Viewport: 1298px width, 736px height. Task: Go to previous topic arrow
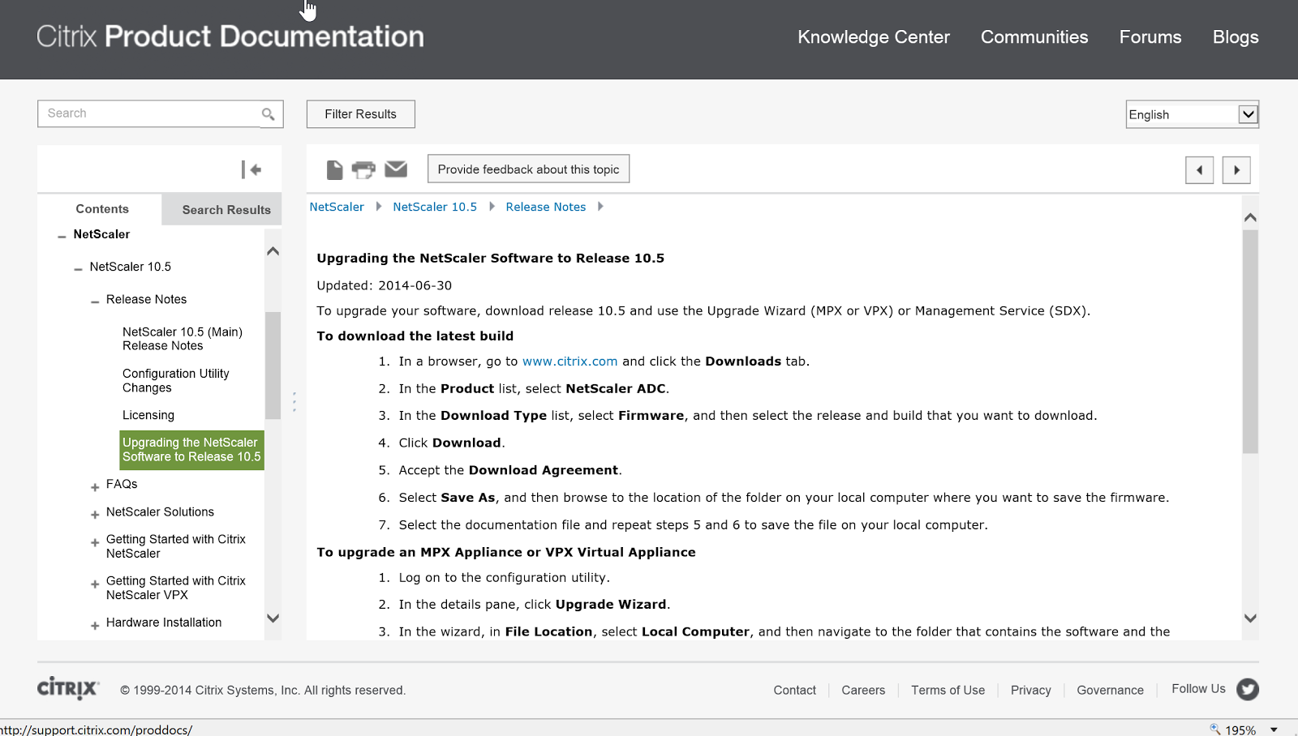click(1199, 170)
